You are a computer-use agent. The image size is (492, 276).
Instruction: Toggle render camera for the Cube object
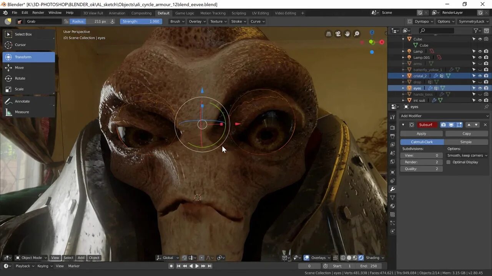coord(486,39)
